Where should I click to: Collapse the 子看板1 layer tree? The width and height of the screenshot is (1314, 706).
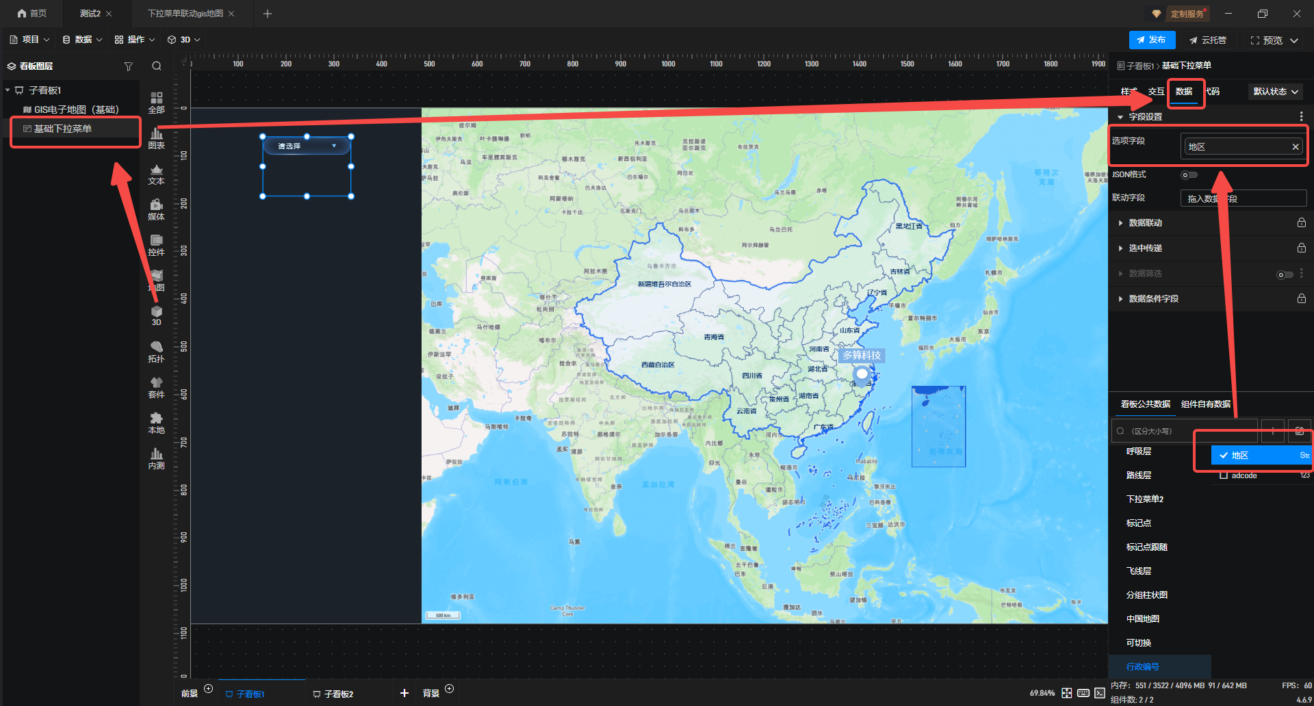(8, 90)
